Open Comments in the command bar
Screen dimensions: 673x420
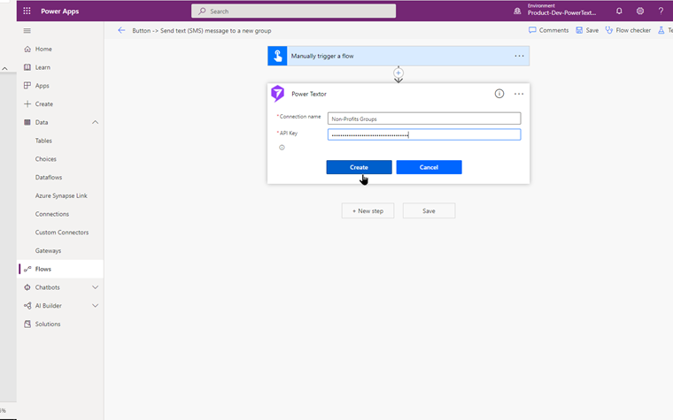point(548,30)
